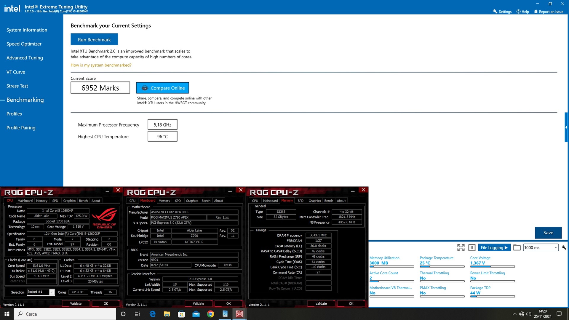Click the Save button
This screenshot has height=320, width=569.
click(548, 233)
